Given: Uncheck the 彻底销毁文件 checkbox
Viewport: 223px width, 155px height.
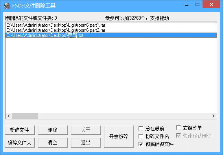Looking at the screenshot, I should (x=141, y=144).
